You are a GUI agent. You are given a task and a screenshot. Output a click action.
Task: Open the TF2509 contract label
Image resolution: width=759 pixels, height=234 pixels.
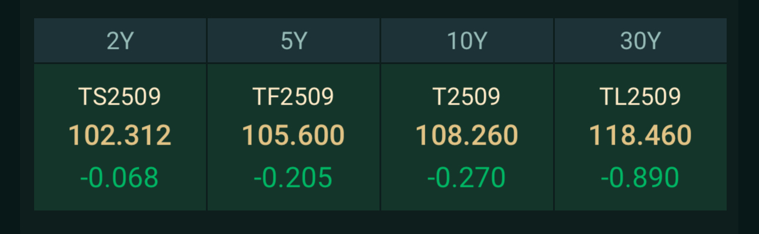tap(294, 96)
